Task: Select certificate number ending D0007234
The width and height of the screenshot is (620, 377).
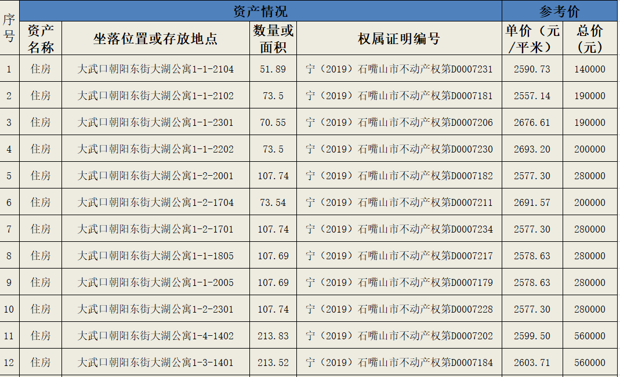Action: coord(399,229)
